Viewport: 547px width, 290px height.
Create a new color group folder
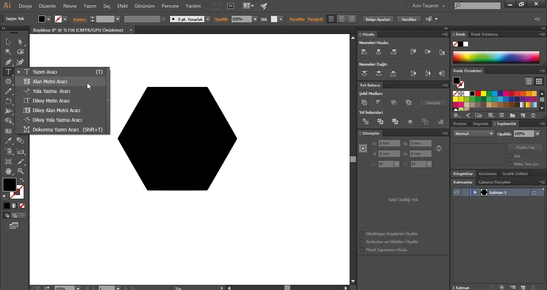513,115
